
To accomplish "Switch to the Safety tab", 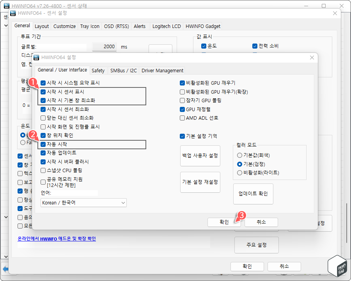I will (98, 70).
